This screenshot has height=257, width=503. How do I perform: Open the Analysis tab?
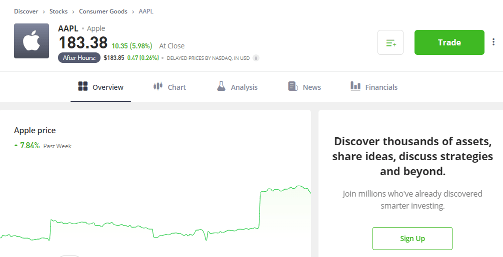click(x=237, y=87)
